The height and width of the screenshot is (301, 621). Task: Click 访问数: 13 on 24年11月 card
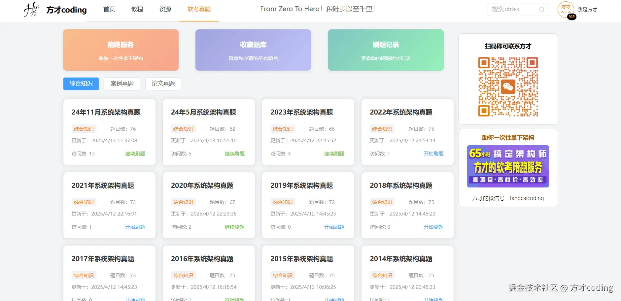pyautogui.click(x=83, y=154)
